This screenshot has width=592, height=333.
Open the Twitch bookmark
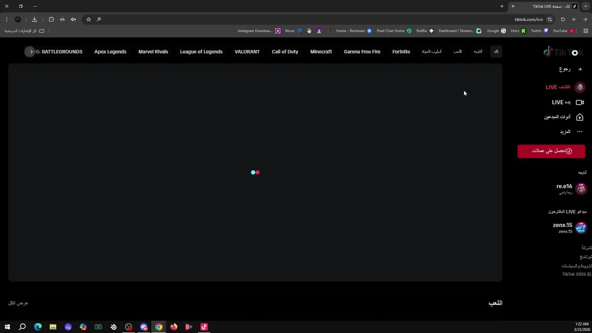coord(539,31)
